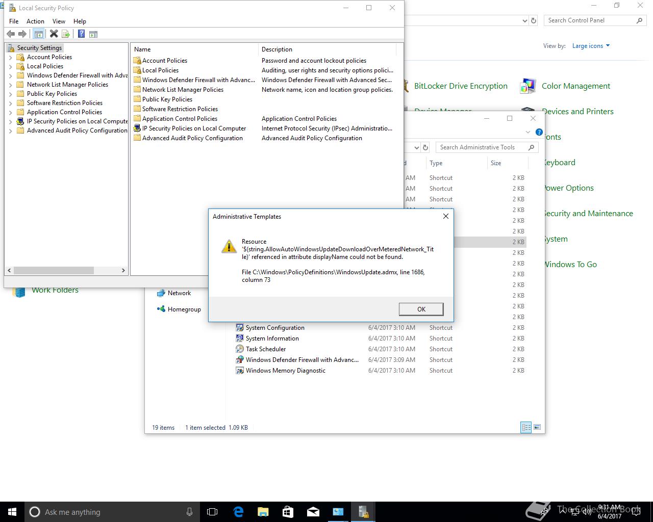Screen dimensions: 653x522
Task: Expand Local Policies in the tree
Action: (x=11, y=66)
